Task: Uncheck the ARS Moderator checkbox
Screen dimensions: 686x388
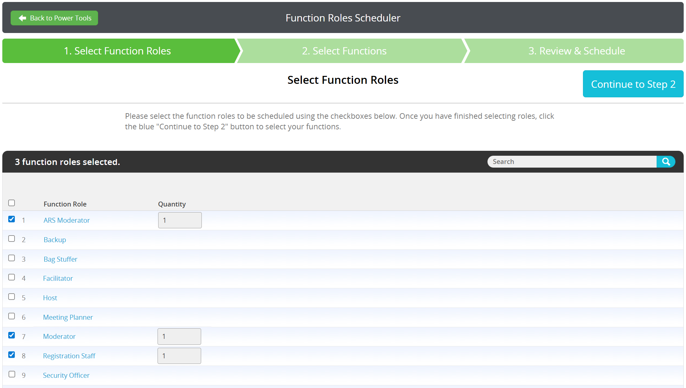Action: pyautogui.click(x=12, y=219)
